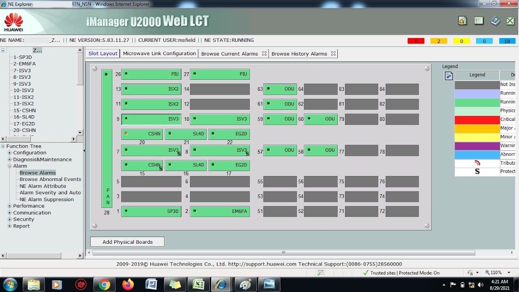Viewport: 519px width, 292px height.
Task: Open the list view toolbar icon
Action: tap(479, 21)
